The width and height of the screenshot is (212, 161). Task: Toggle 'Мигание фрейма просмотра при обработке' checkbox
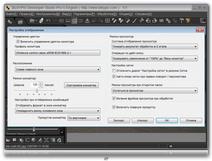[114, 98]
